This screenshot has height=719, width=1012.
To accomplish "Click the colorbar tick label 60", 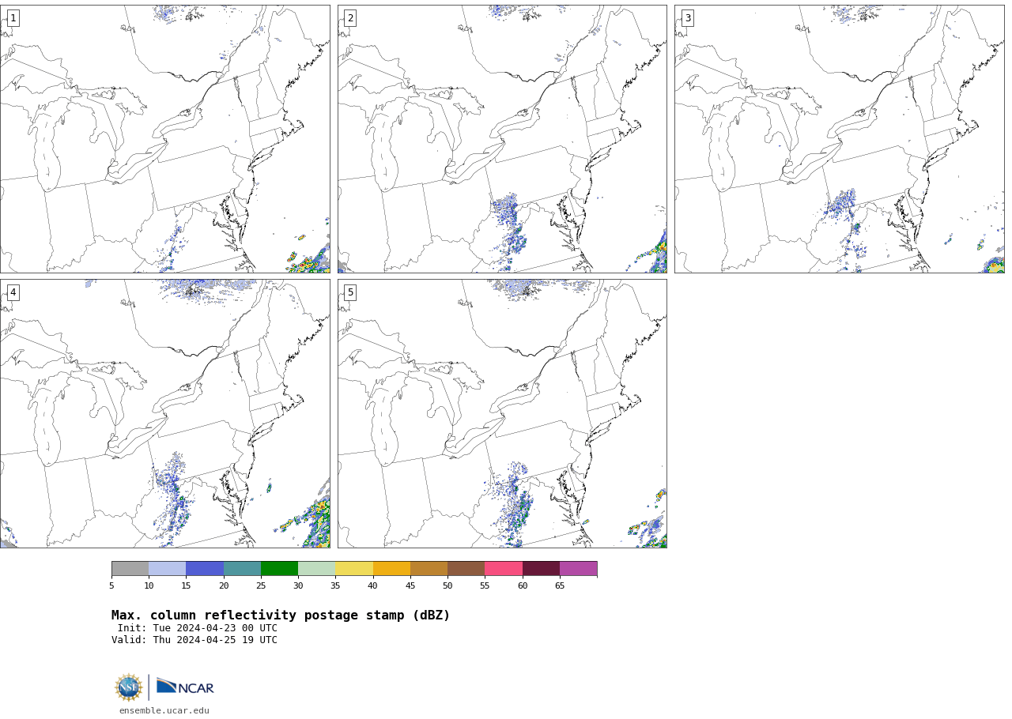I will 523,585.
